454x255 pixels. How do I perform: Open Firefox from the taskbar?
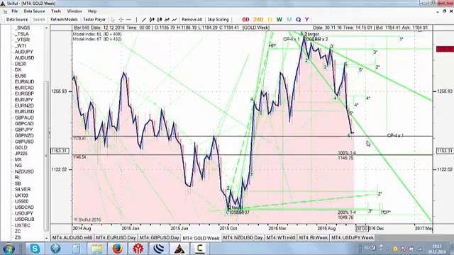pos(117,249)
